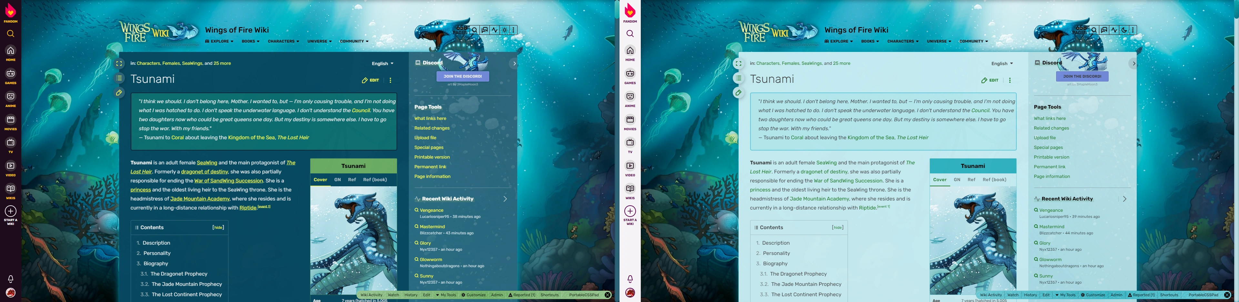Switch to dark theme with the sun icon
The height and width of the screenshot is (302, 1239).
click(x=504, y=30)
